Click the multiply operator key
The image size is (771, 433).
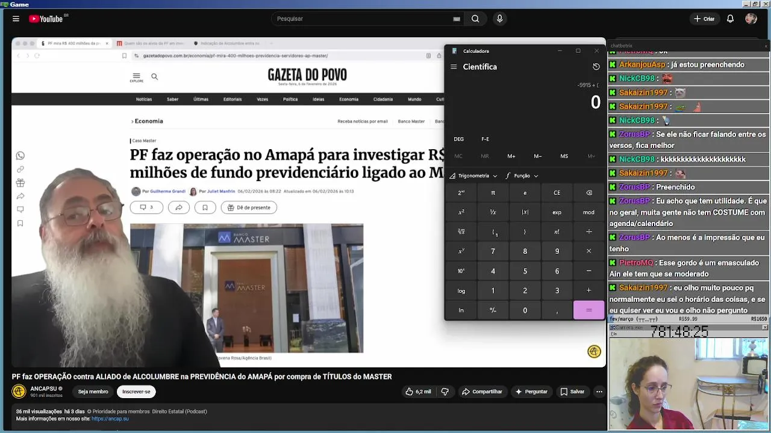tap(588, 251)
